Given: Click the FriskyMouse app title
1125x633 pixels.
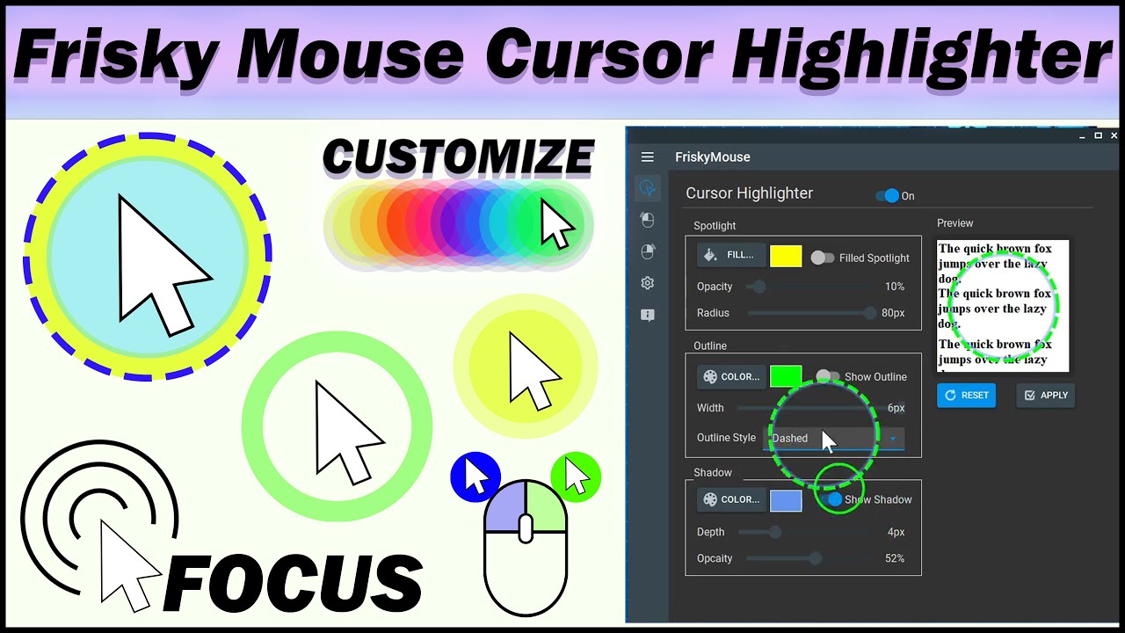Looking at the screenshot, I should coord(713,157).
